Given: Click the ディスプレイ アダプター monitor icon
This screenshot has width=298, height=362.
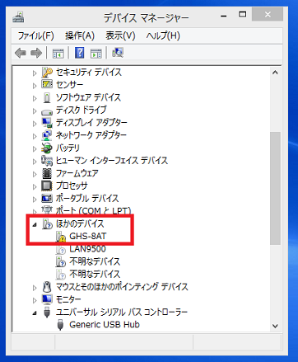Looking at the screenshot, I should click(47, 123).
